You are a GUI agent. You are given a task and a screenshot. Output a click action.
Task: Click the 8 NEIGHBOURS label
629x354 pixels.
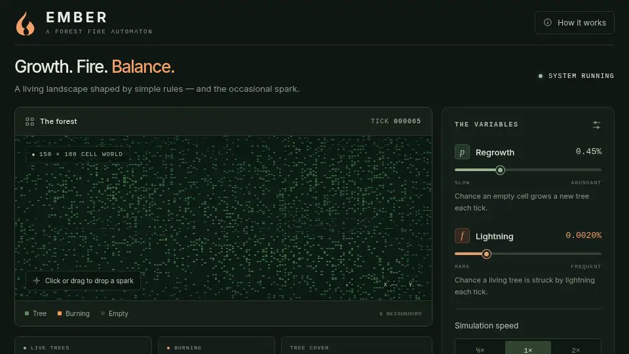click(400, 314)
